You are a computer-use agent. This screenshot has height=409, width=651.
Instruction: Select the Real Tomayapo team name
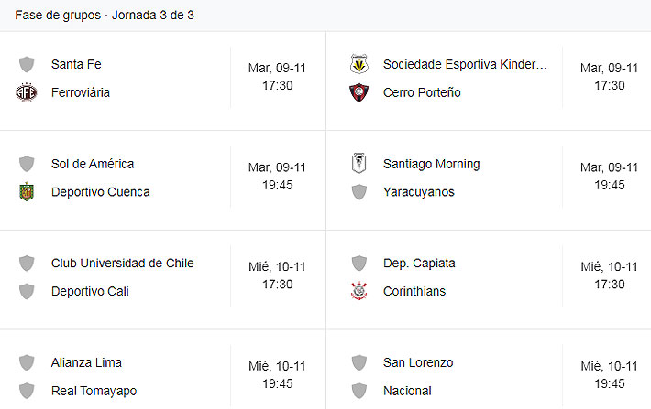pyautogui.click(x=94, y=391)
